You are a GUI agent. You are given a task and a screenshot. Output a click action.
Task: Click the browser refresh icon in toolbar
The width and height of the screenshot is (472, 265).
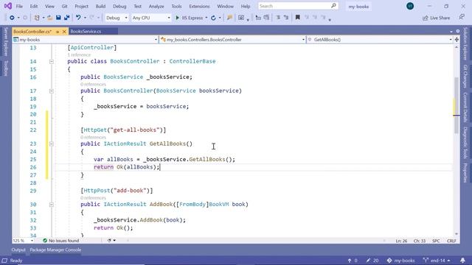[213, 18]
